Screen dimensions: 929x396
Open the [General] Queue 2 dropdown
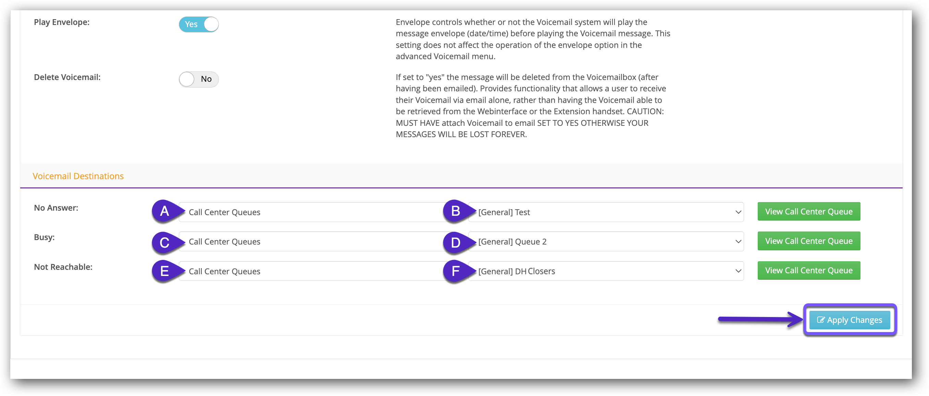pos(606,241)
